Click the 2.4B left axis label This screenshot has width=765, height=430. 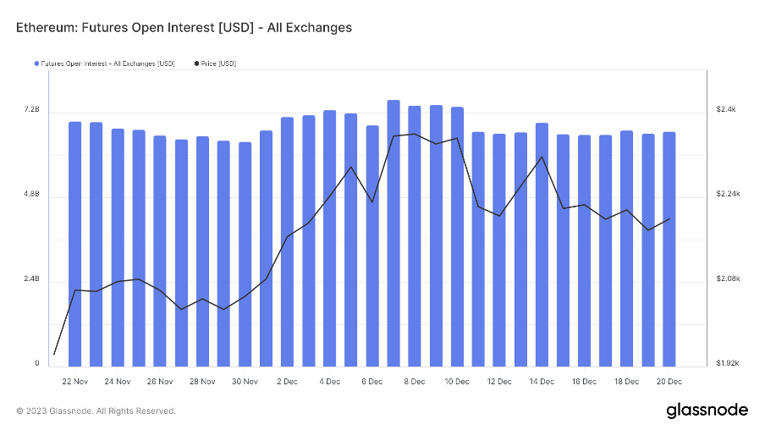click(x=31, y=279)
